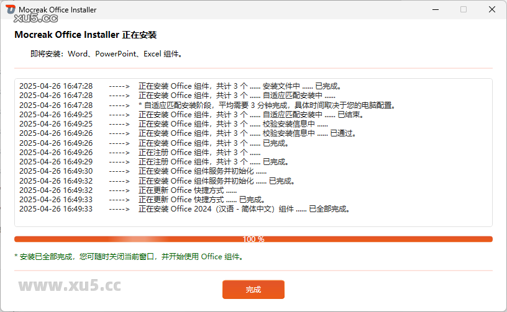Click the green "安装已全部完成" status message

point(129,256)
